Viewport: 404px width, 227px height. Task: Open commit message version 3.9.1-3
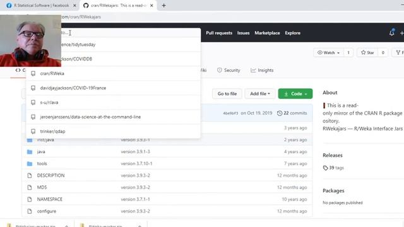(135, 152)
